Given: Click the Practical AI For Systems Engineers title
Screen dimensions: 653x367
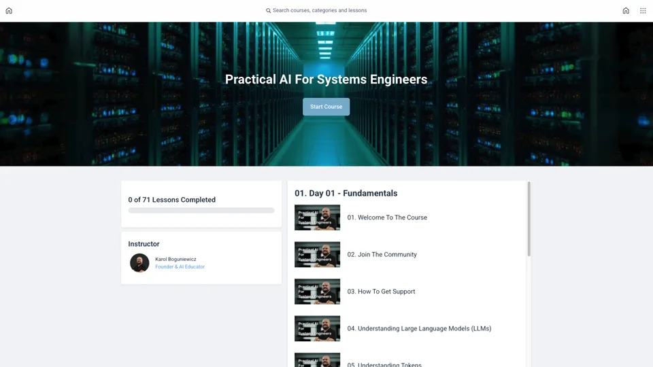Looking at the screenshot, I should pos(326,80).
